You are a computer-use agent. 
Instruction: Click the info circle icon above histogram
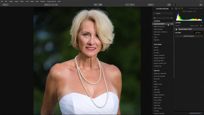coord(182,9)
